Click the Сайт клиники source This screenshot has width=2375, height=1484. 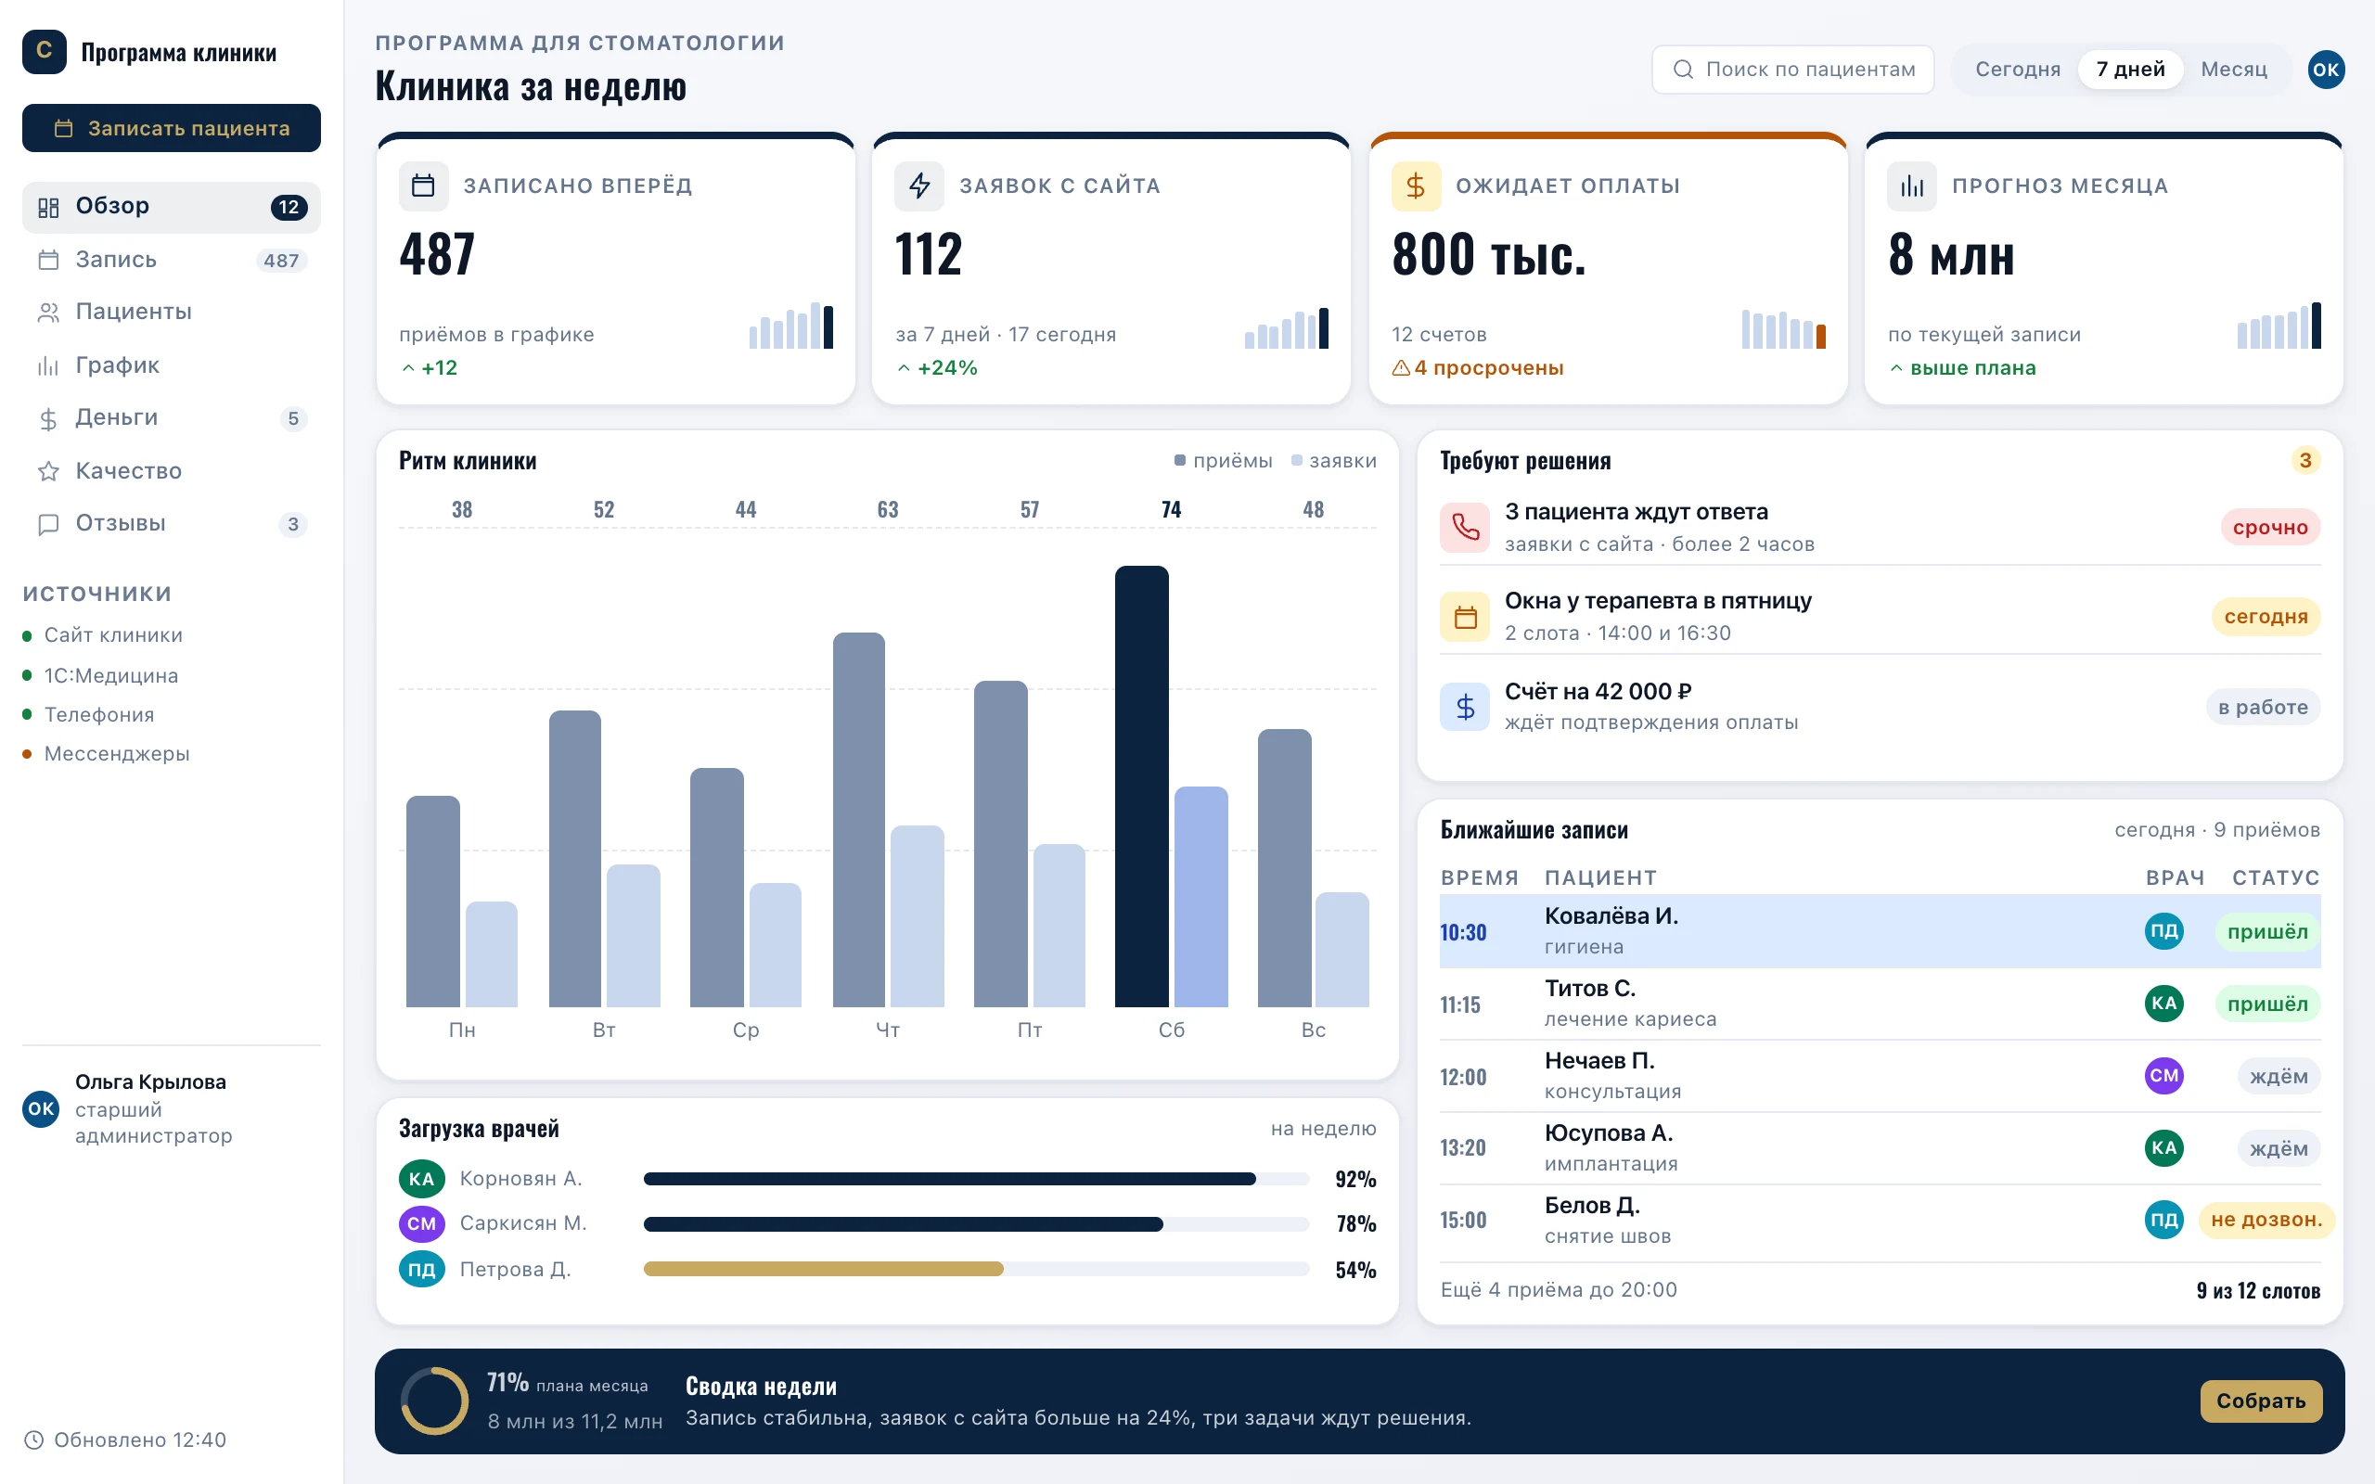103,636
